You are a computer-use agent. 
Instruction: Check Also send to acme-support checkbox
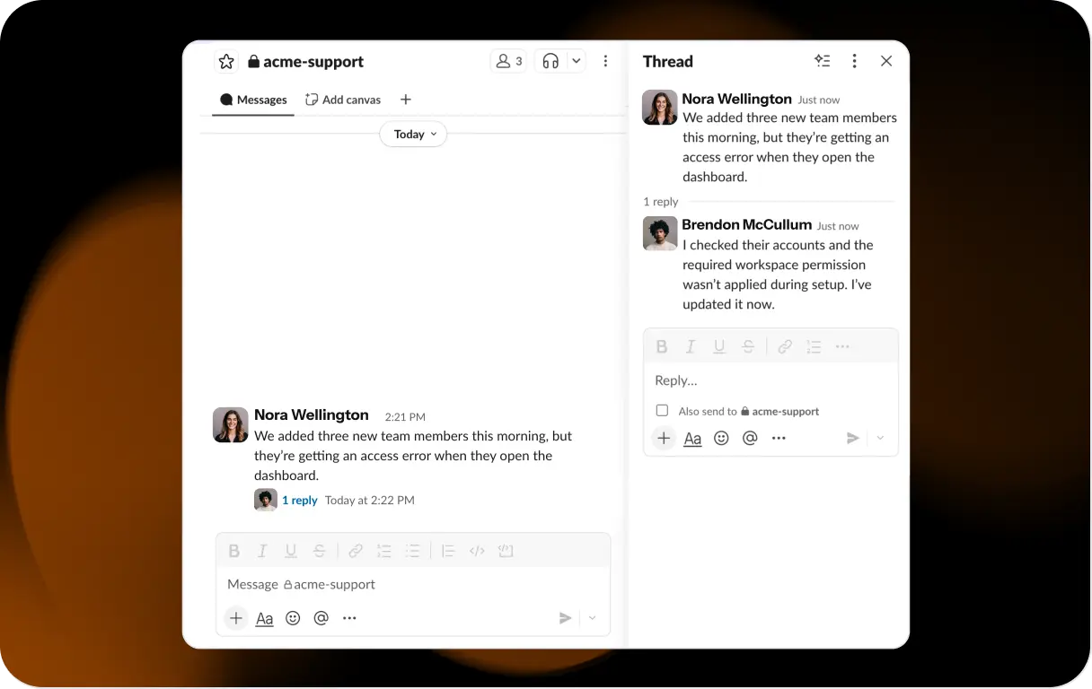pos(662,410)
